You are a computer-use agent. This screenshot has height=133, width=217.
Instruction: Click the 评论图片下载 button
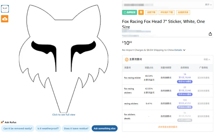pyautogui.click(x=166, y=12)
